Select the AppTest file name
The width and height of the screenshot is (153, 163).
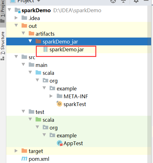73,143
